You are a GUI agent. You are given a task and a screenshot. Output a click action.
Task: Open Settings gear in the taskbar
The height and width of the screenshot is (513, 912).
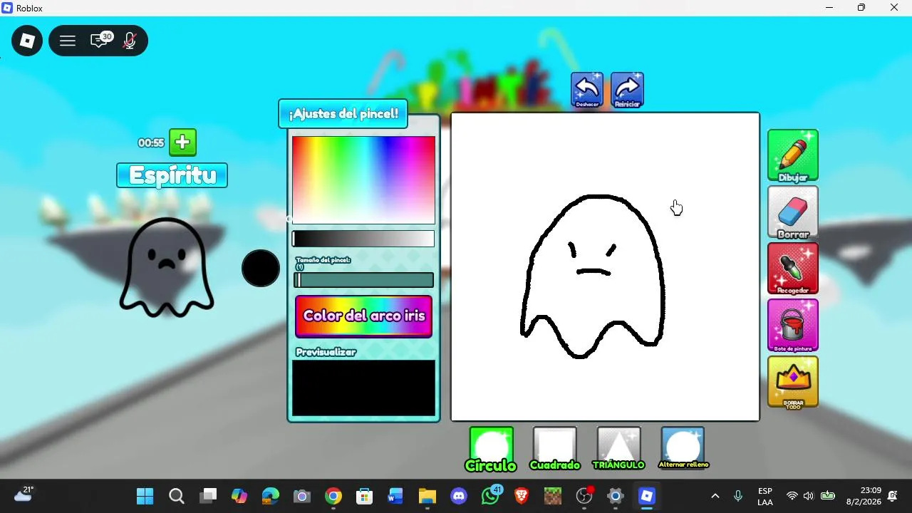click(616, 496)
